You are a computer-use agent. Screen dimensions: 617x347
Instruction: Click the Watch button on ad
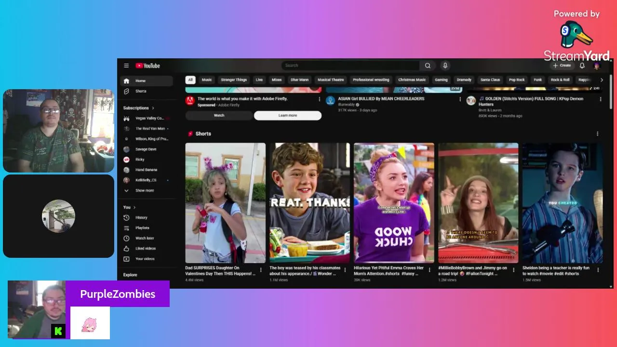pos(219,116)
